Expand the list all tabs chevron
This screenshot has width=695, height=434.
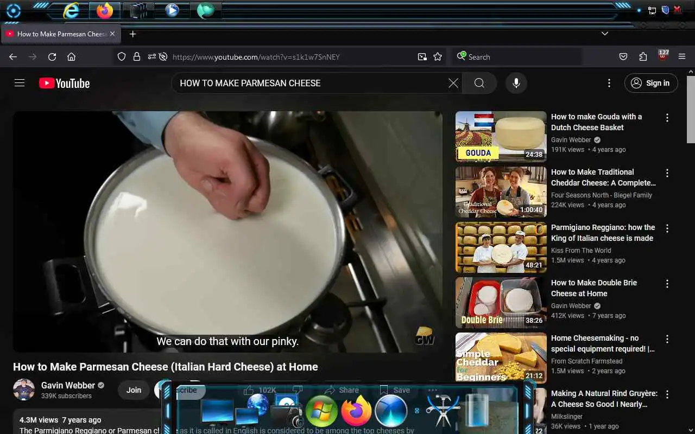tap(604, 34)
